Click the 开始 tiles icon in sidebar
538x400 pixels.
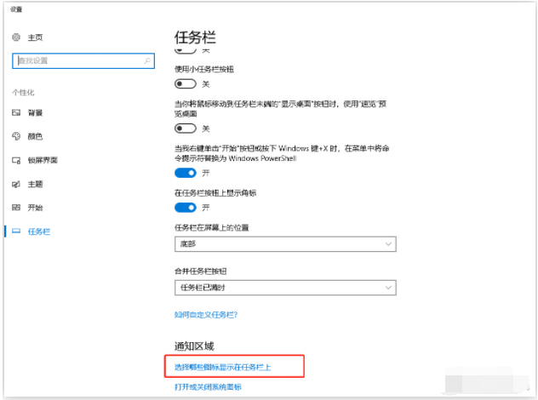point(16,207)
